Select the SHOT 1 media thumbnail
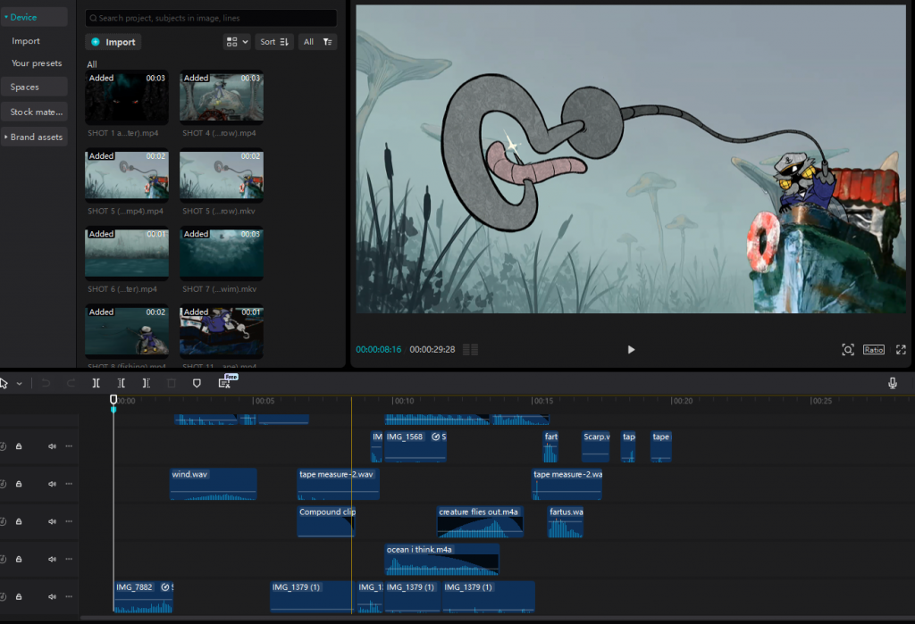 (x=127, y=98)
